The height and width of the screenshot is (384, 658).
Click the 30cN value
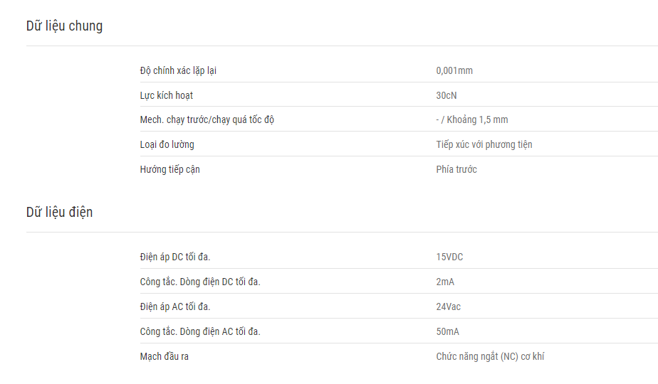446,95
